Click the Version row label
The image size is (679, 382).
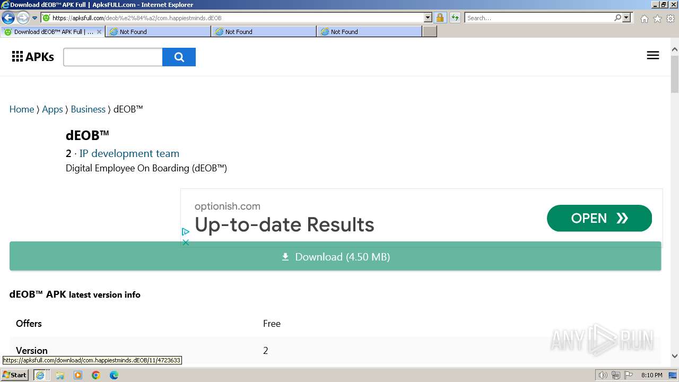click(32, 351)
